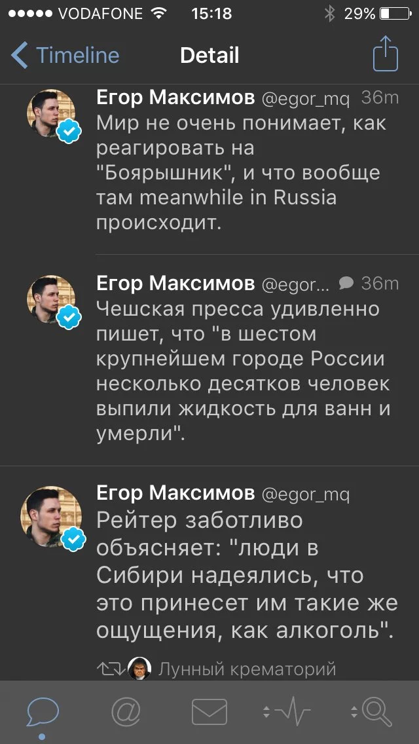This screenshot has width=419, height=744.
Task: Tap reply bubble icon on second tweet
Action: point(347,282)
